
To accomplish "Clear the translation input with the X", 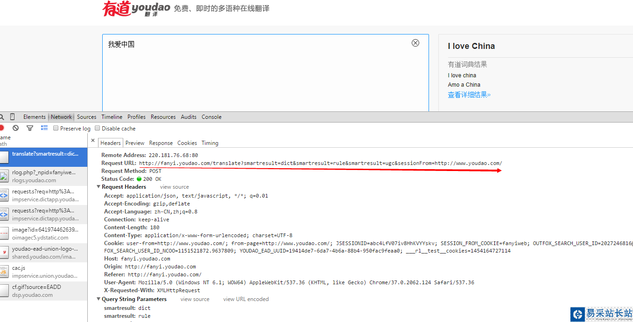I will (415, 43).
